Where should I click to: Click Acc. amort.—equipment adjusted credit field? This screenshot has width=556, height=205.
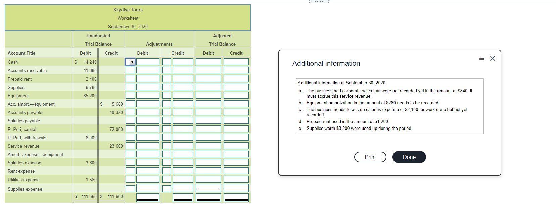pyautogui.click(x=236, y=104)
